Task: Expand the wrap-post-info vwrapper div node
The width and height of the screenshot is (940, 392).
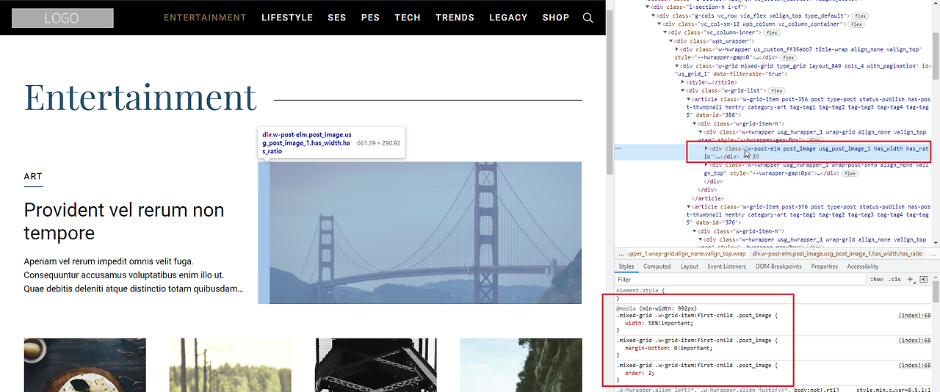Action: (x=706, y=165)
